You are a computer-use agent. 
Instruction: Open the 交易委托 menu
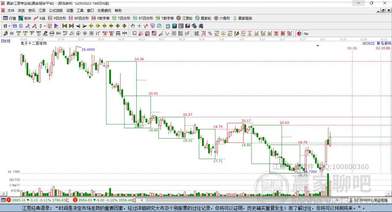click(x=104, y=10)
